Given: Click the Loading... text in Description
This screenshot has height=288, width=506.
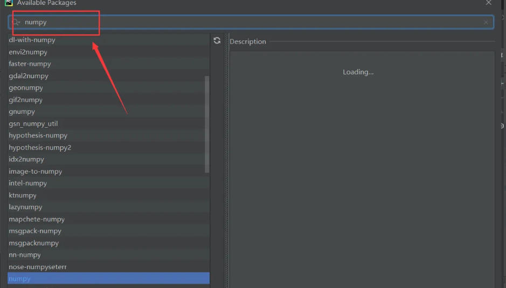Looking at the screenshot, I should [358, 72].
